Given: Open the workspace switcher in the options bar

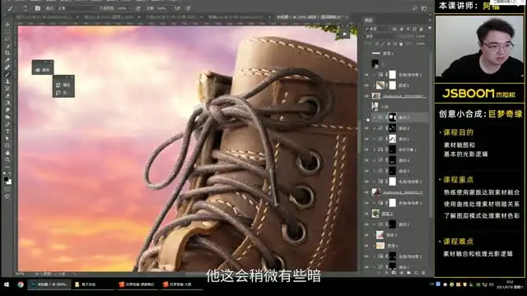Looking at the screenshot, I should coord(424,8).
